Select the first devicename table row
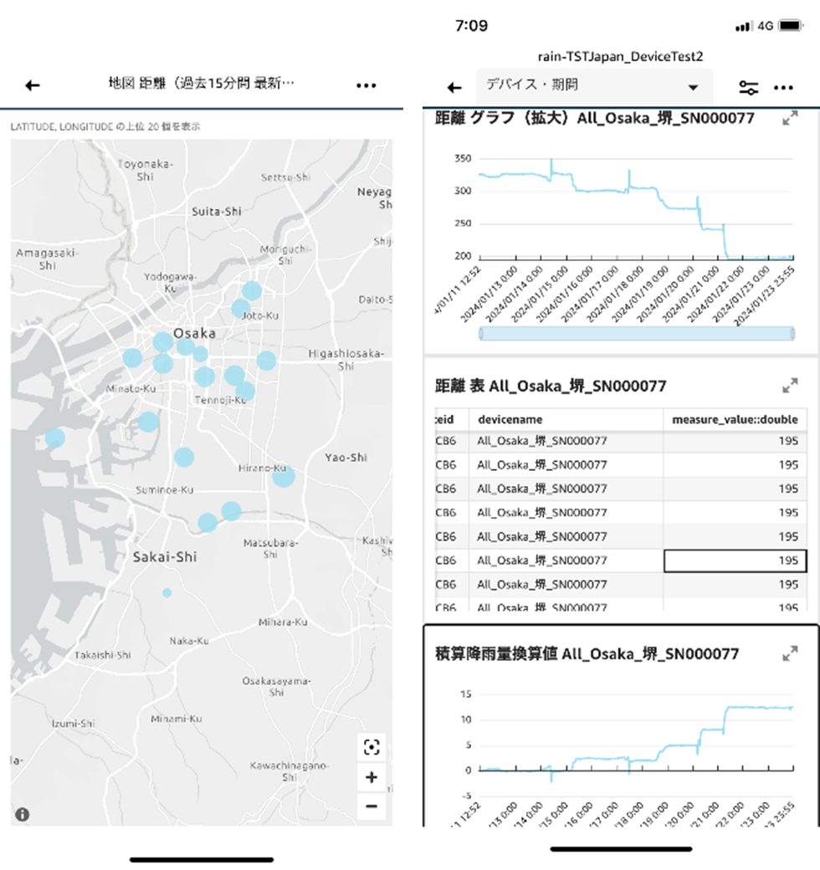Image resolution: width=820 pixels, height=870 pixels. [541, 441]
